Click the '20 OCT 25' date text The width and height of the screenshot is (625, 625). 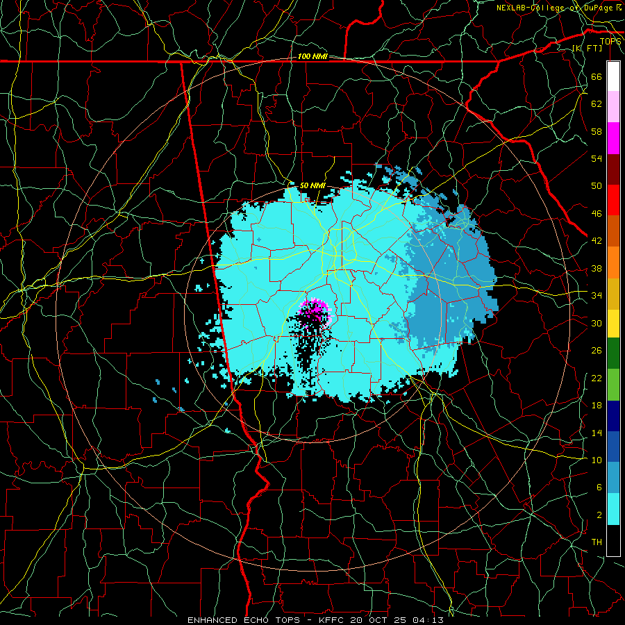click(x=380, y=620)
